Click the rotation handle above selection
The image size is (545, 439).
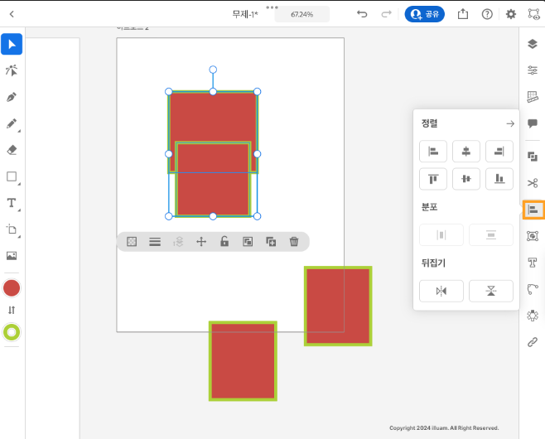(x=213, y=70)
